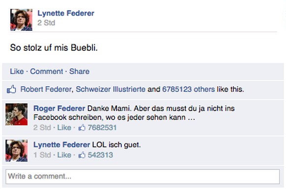Show 542313 likes on Lynette's comment
Image resolution: width=286 pixels, height=189 pixels.
(x=101, y=155)
